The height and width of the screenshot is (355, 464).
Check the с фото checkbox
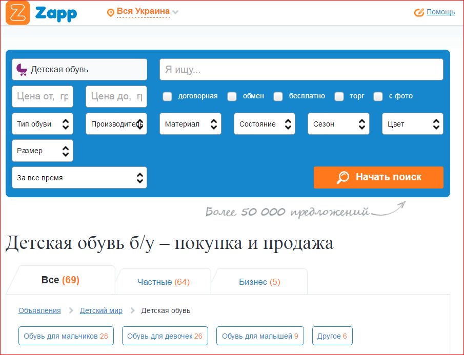click(x=378, y=96)
